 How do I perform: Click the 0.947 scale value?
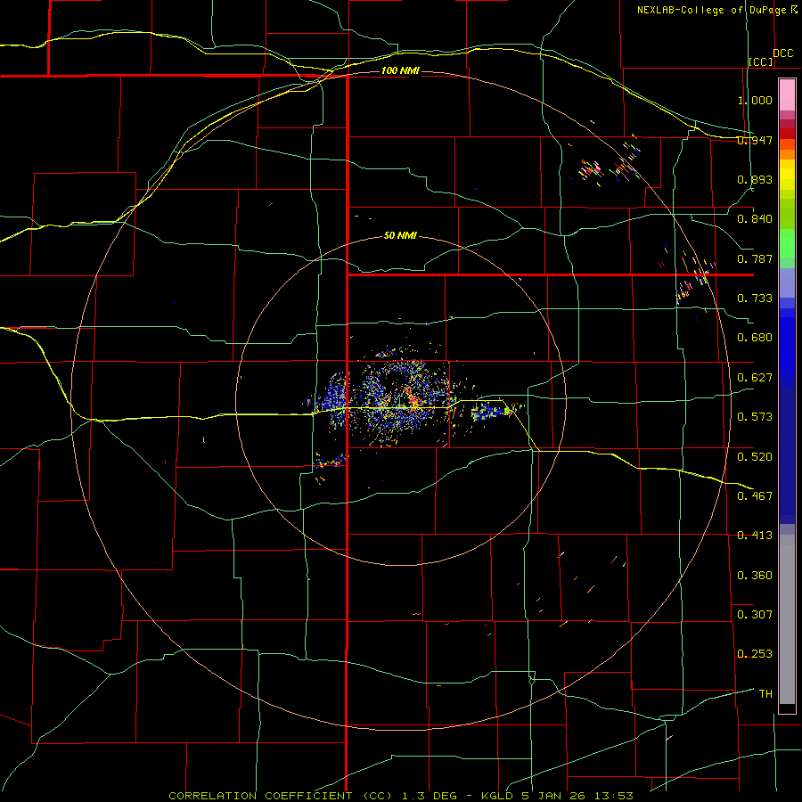tap(755, 140)
